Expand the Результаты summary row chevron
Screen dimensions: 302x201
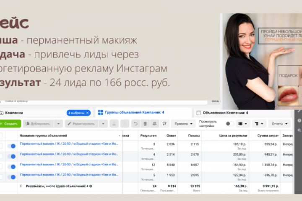21,186
